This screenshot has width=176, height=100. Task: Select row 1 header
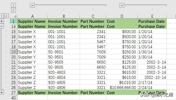point(13,21)
